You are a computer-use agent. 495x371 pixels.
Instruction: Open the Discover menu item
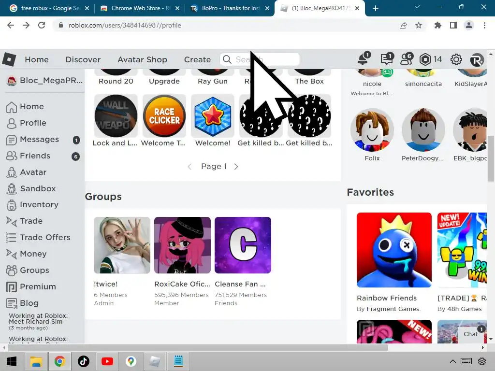tap(83, 59)
